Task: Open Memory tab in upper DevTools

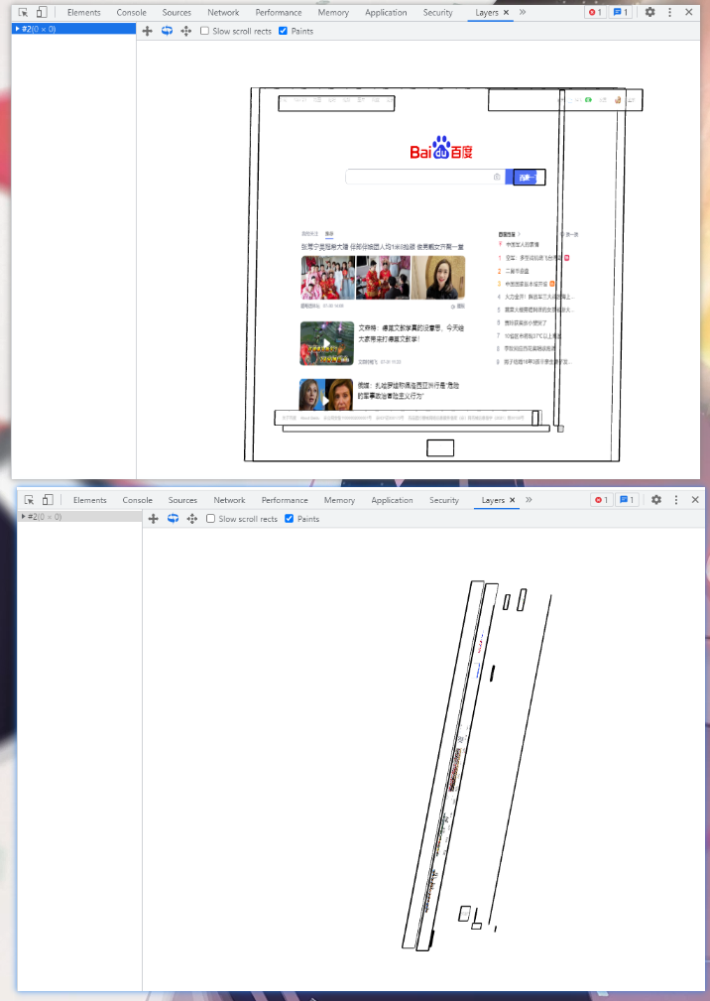Action: click(x=333, y=12)
